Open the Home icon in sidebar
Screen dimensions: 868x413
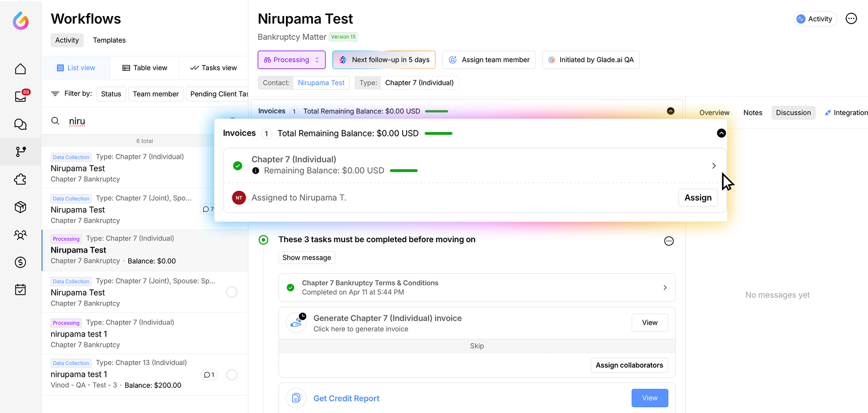point(20,69)
